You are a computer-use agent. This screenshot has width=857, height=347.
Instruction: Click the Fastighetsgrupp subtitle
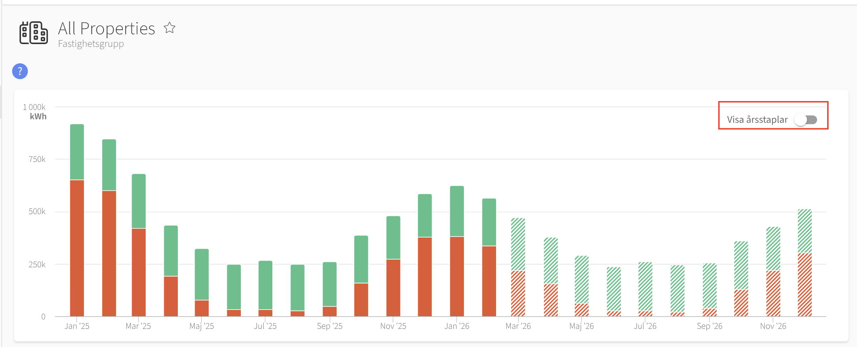point(91,44)
